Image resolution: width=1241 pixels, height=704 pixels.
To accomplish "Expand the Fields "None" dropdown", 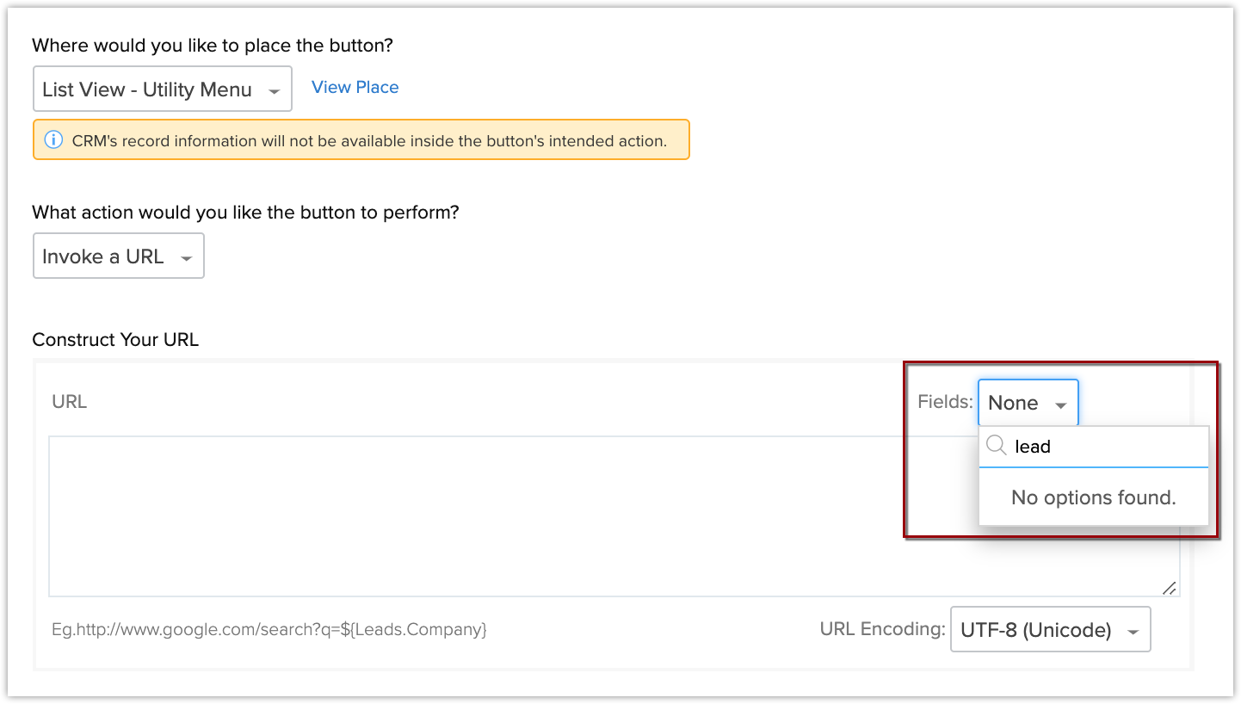I will click(x=1028, y=403).
